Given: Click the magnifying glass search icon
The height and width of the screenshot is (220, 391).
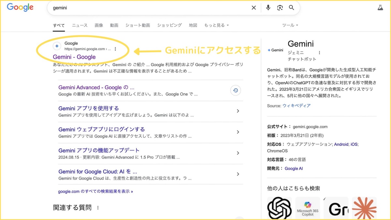Looking at the screenshot, I should (x=292, y=8).
